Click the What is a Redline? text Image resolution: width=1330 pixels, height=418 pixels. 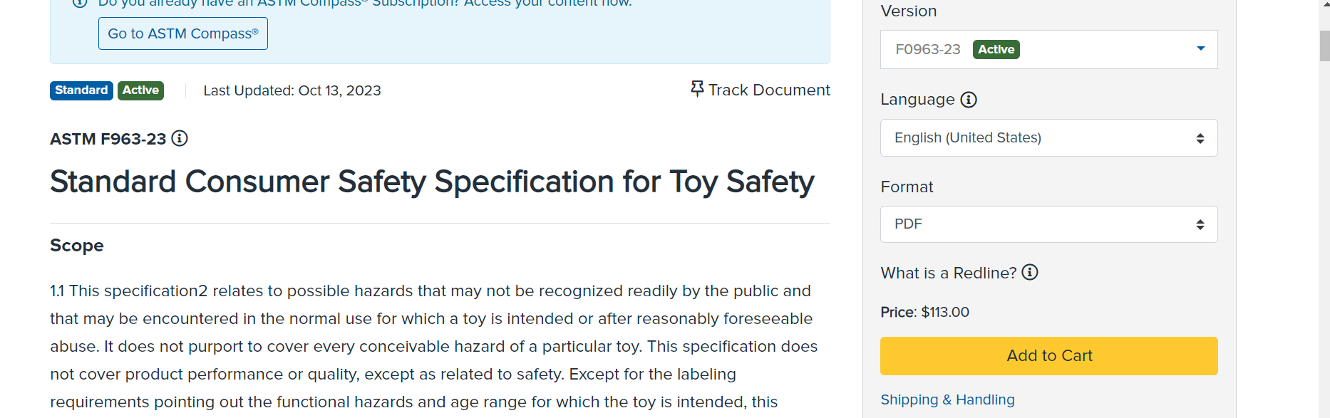click(949, 273)
